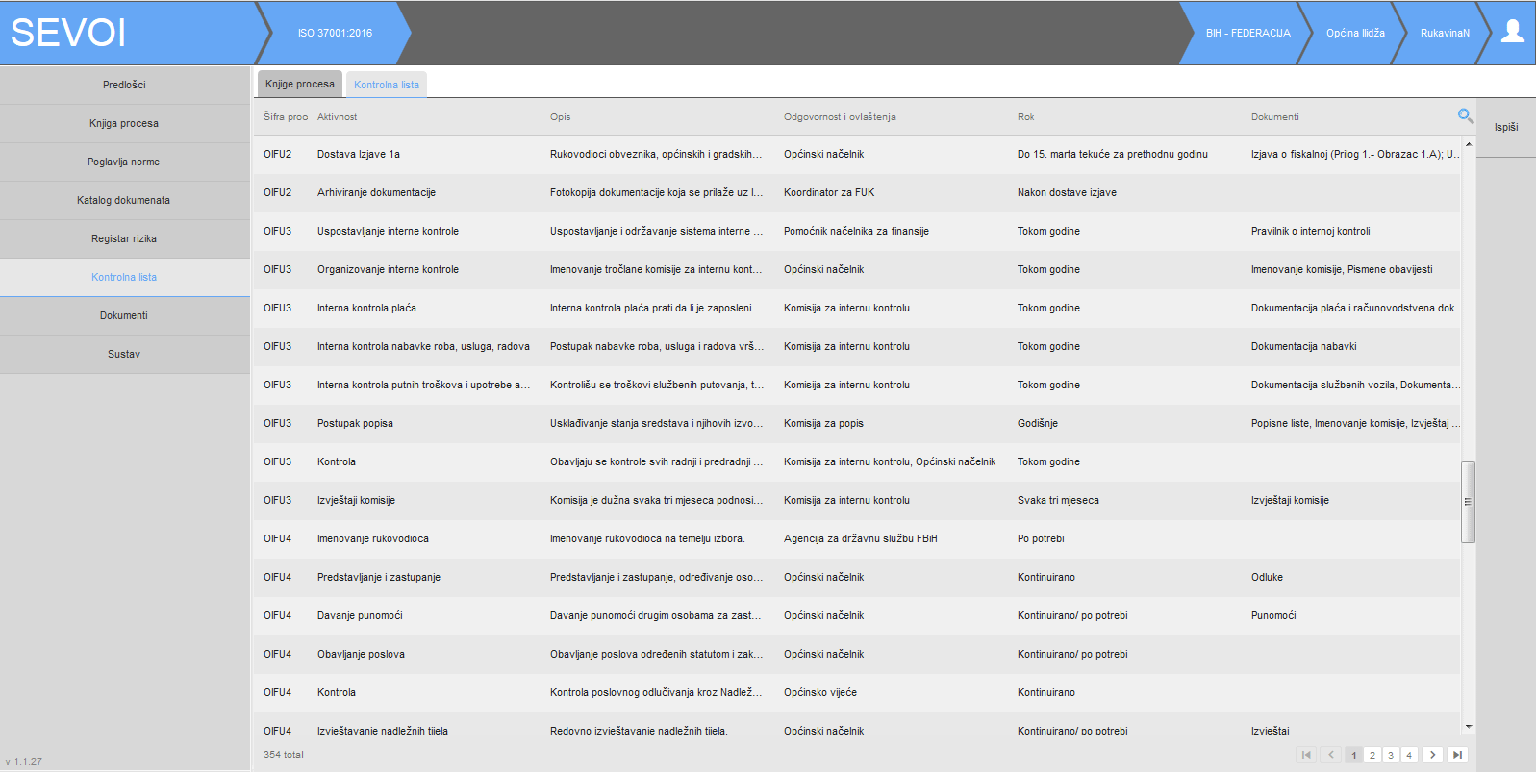The width and height of the screenshot is (1536, 772).
Task: Select the Kontrolna lista tab
Action: [x=387, y=85]
